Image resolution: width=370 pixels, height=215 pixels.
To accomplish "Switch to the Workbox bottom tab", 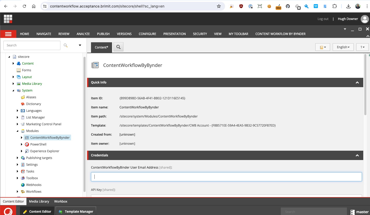I will pyautogui.click(x=61, y=201).
